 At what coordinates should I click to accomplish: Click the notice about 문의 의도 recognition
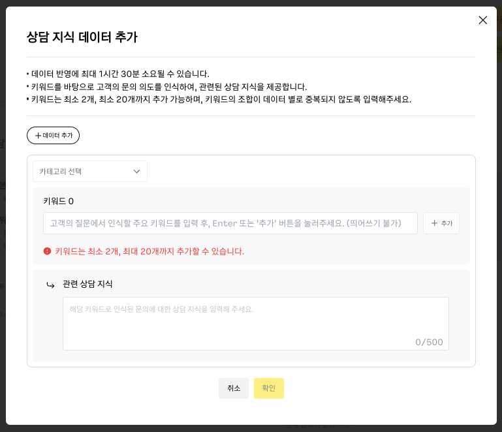click(168, 87)
